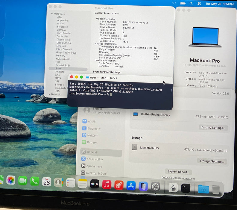This screenshot has width=237, height=210.
Task: Select Memory in System Information sidebar
Action: [x=60, y=55]
